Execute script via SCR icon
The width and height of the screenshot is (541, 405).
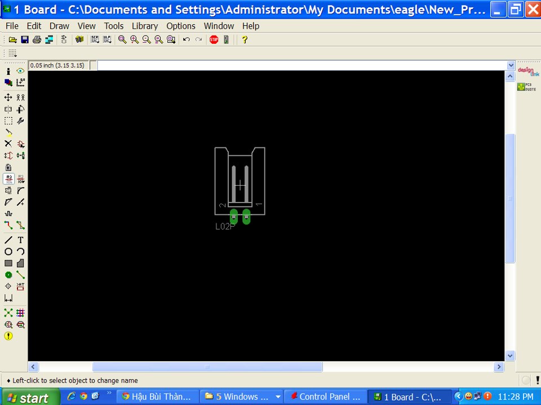(x=95, y=39)
